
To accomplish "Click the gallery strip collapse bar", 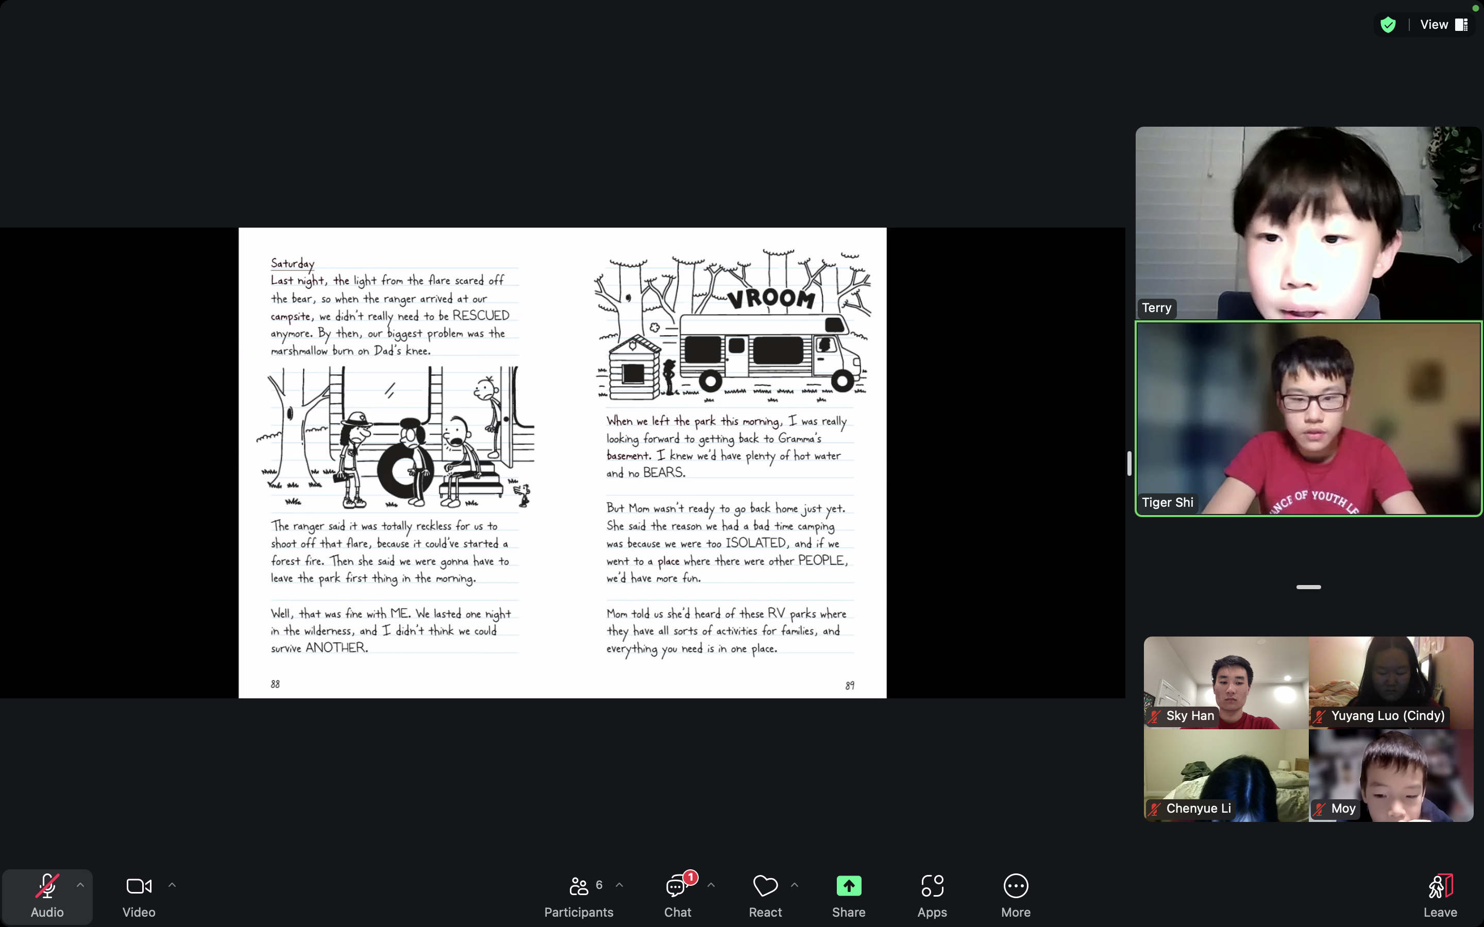I will [x=1309, y=587].
